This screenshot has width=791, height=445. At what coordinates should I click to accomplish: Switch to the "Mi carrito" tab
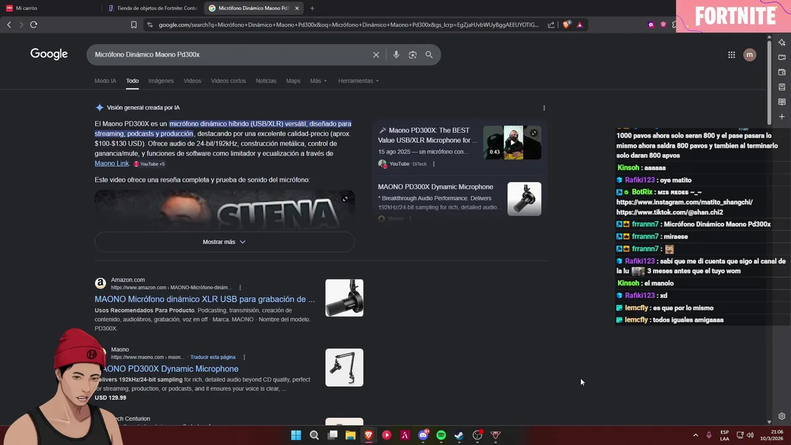[x=51, y=8]
